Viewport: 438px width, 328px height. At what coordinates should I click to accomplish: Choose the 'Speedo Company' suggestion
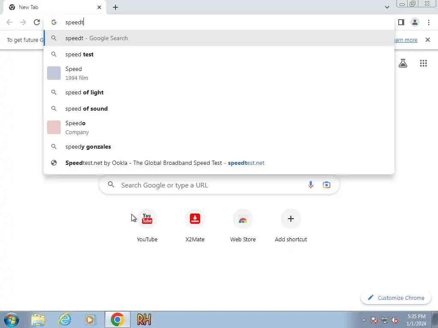[219, 127]
